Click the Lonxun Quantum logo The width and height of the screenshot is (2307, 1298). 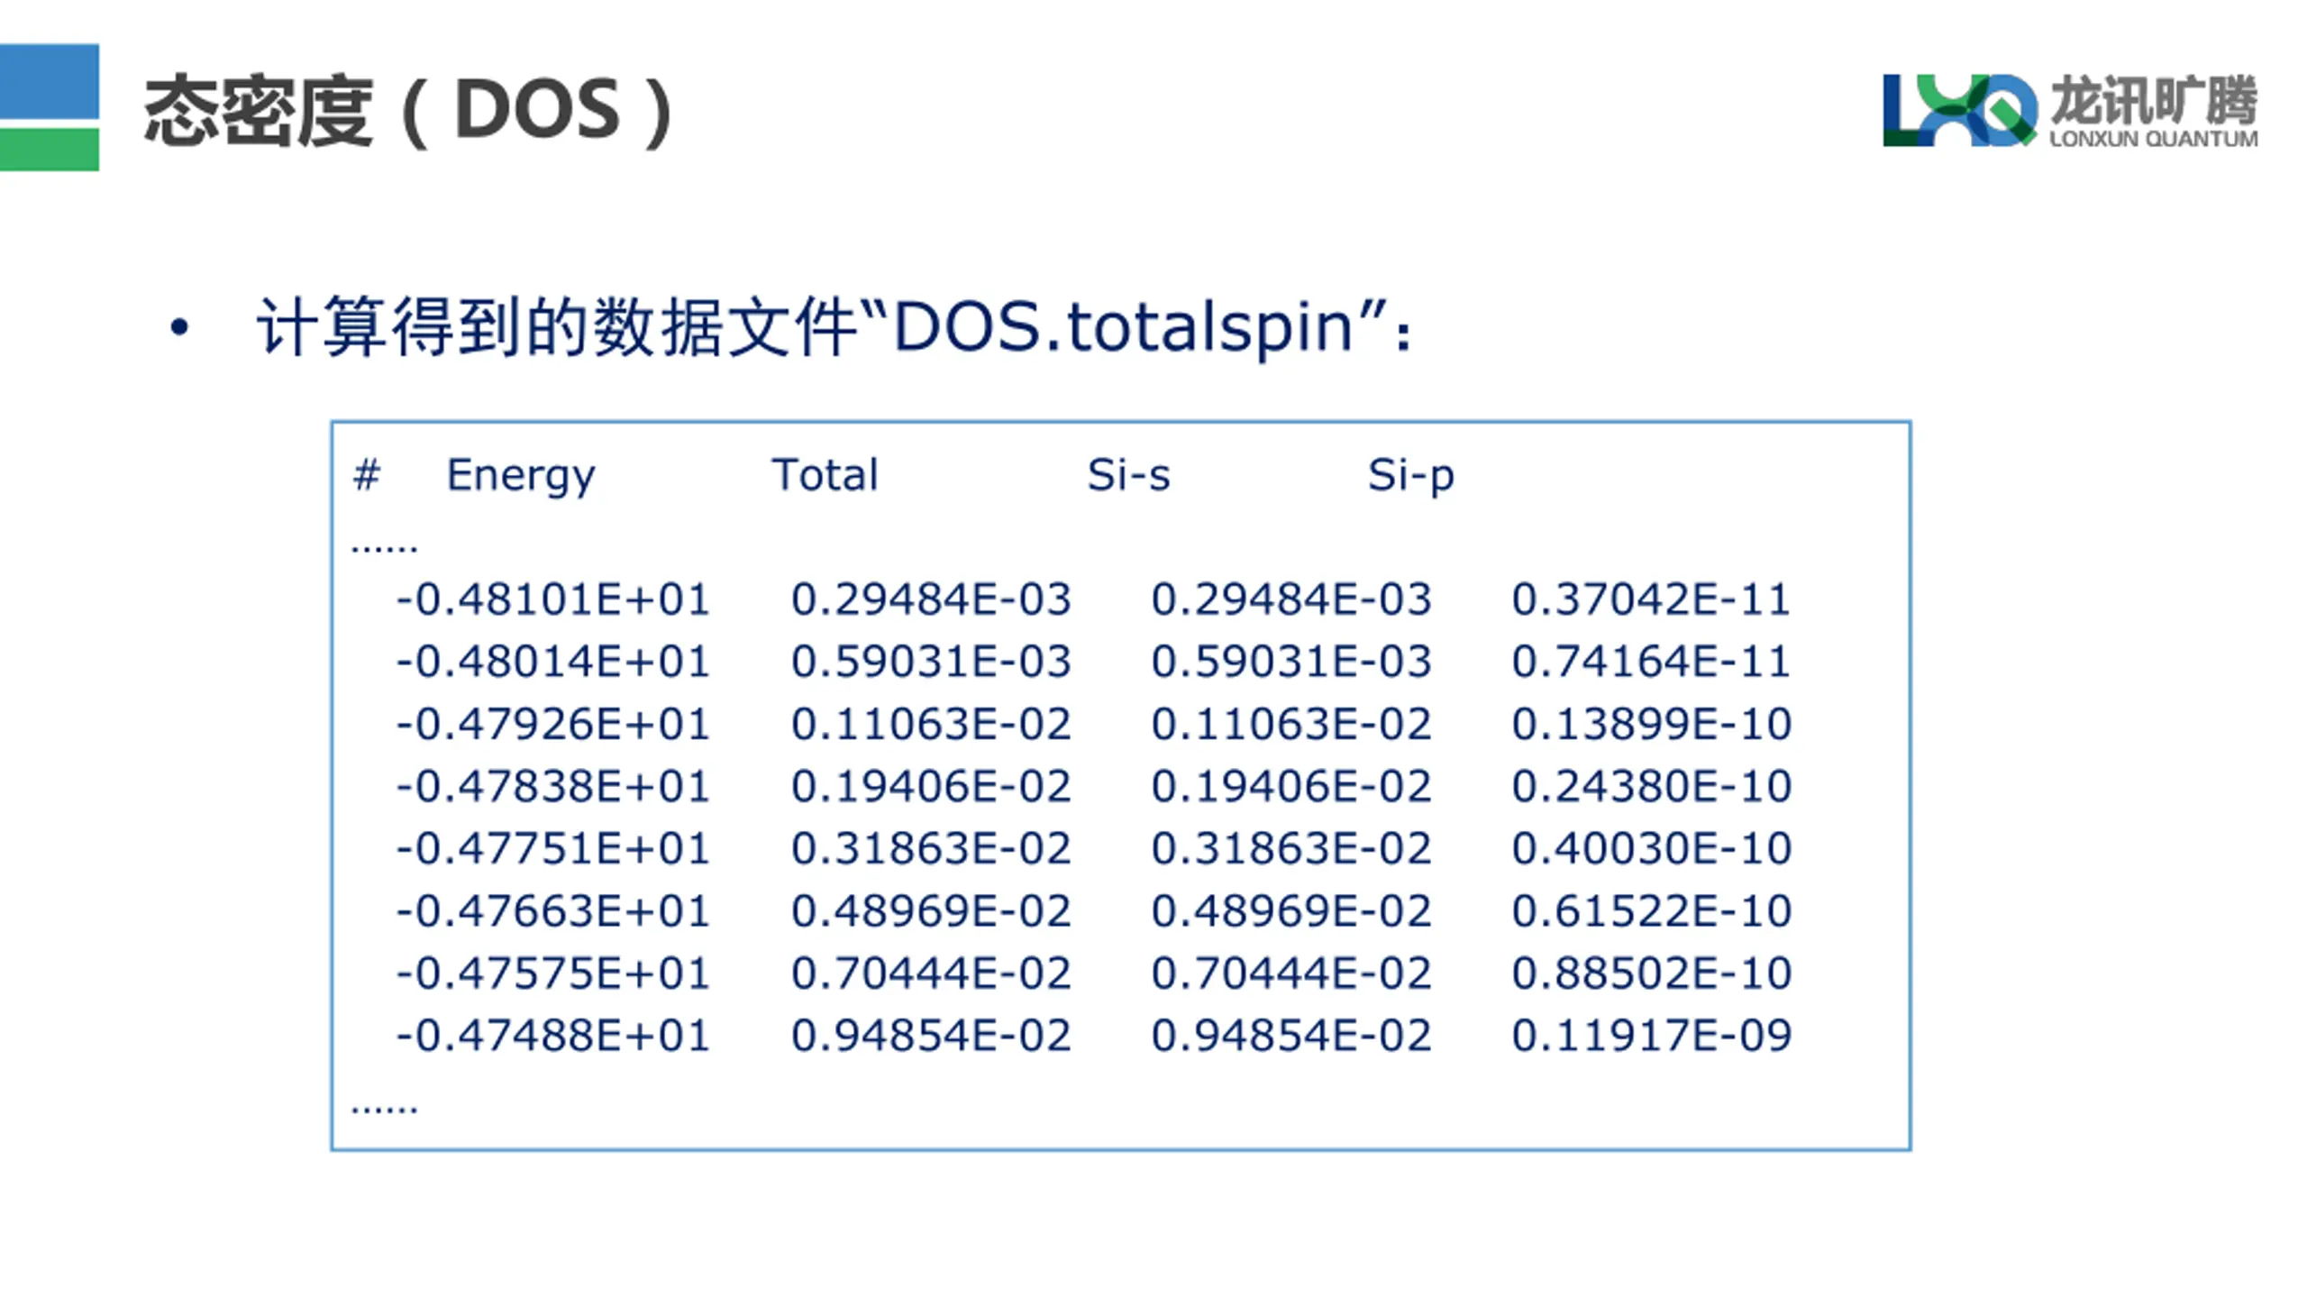click(x=2070, y=111)
